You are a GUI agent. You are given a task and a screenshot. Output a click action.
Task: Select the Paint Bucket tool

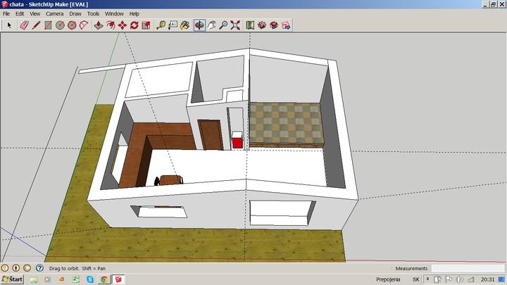point(184,25)
